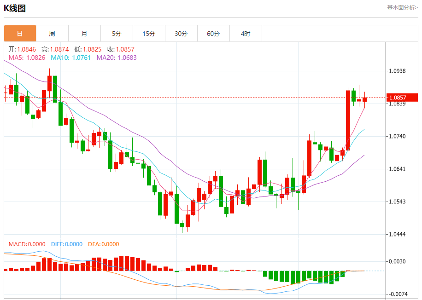
Task: Click the 1.0641 price axis label
Action: tap(397, 169)
